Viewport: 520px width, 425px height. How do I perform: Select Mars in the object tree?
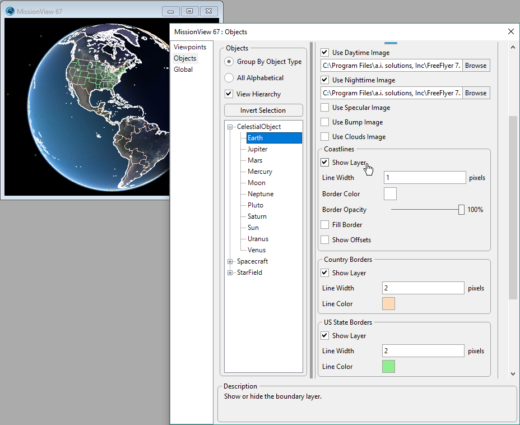click(x=255, y=160)
